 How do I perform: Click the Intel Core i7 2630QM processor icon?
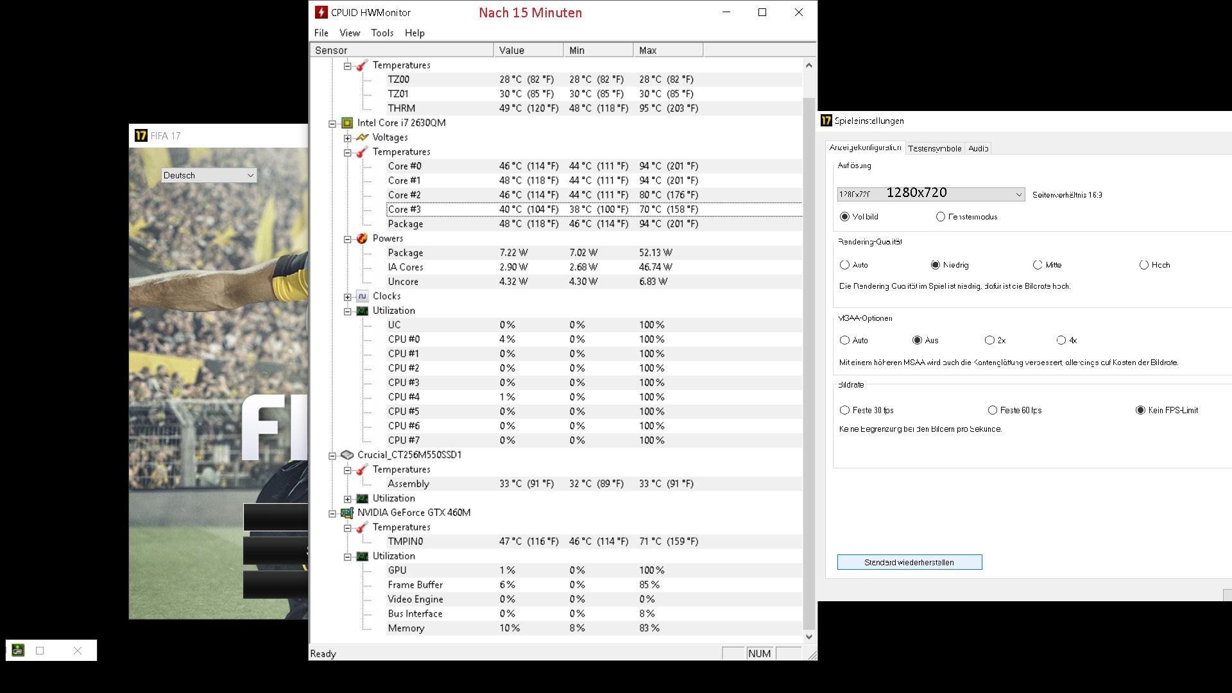click(x=347, y=123)
